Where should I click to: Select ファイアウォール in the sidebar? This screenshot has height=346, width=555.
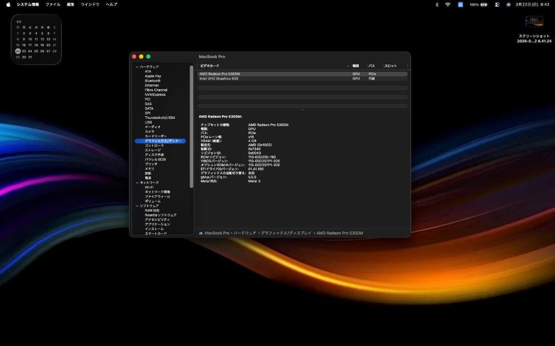click(158, 196)
